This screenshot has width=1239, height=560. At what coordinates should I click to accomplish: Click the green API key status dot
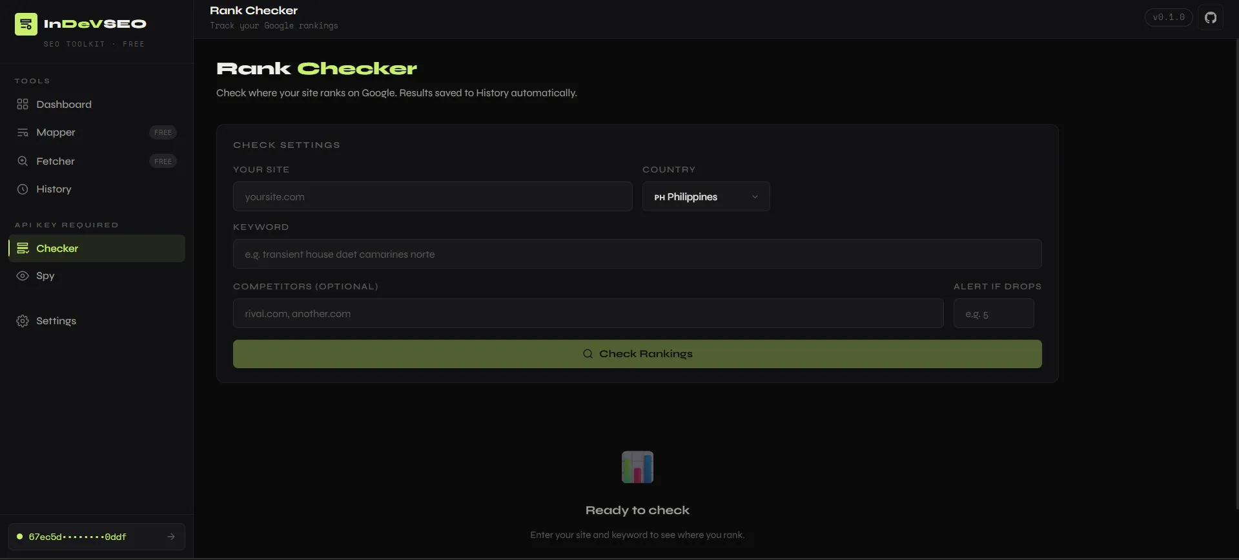[19, 537]
